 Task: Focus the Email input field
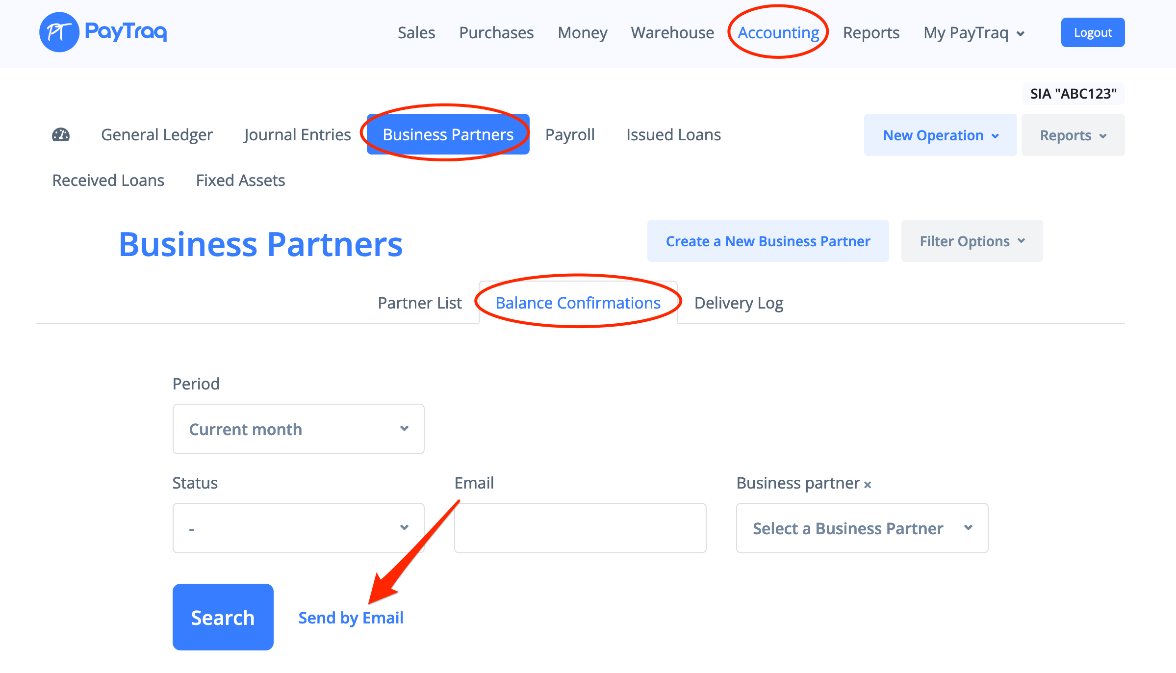pyautogui.click(x=580, y=528)
